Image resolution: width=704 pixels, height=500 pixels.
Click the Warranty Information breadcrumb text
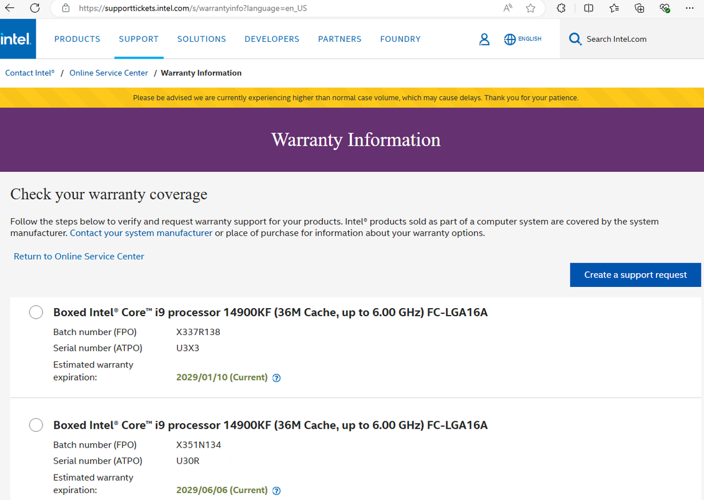(201, 72)
